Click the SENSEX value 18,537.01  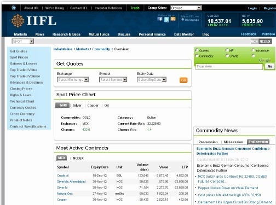(219, 21)
